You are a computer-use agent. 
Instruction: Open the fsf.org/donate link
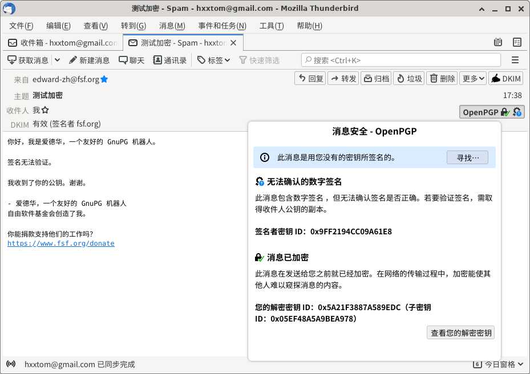click(61, 243)
